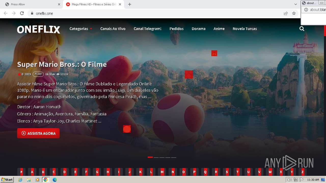326x183 pixels.
Task: Filter titles by letter K
Action: [x=140, y=172]
